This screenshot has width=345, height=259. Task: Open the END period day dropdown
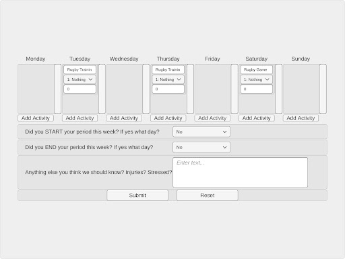pyautogui.click(x=201, y=147)
